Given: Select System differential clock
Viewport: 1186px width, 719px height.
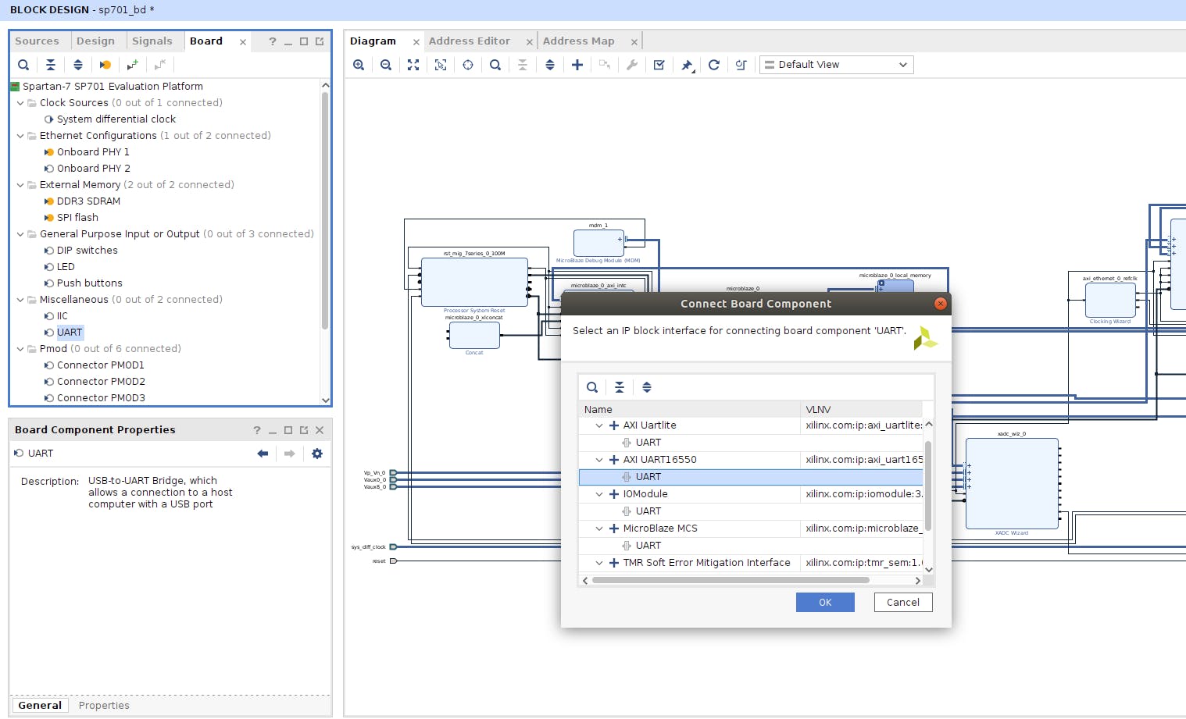Looking at the screenshot, I should (116, 119).
